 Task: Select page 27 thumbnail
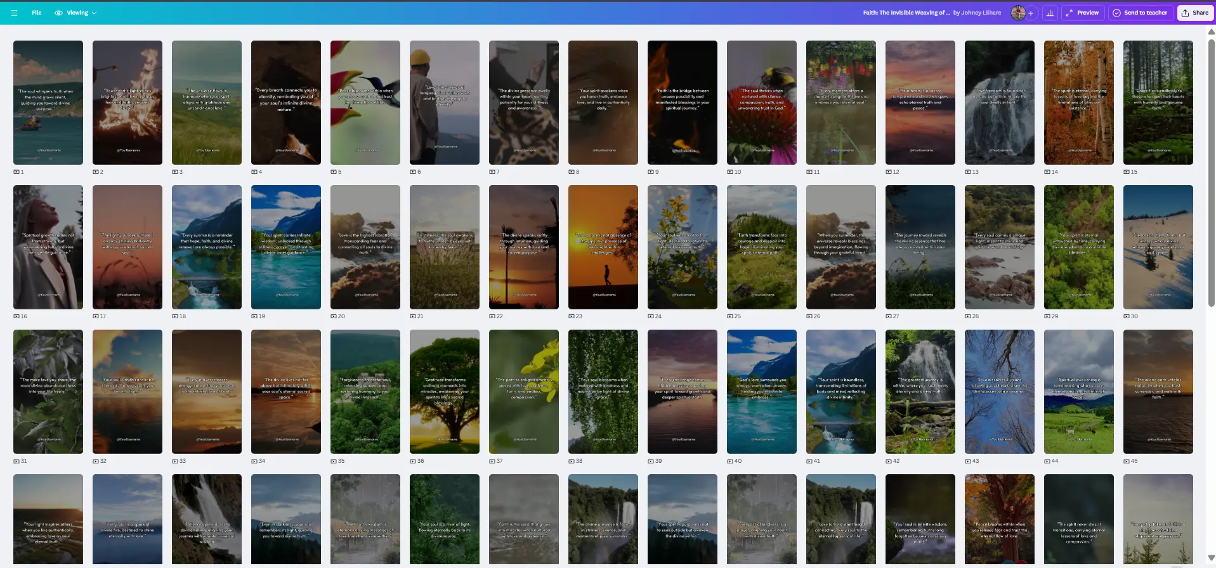click(x=920, y=247)
